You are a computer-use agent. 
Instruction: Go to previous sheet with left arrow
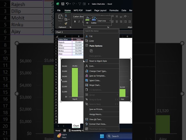tap(58, 126)
